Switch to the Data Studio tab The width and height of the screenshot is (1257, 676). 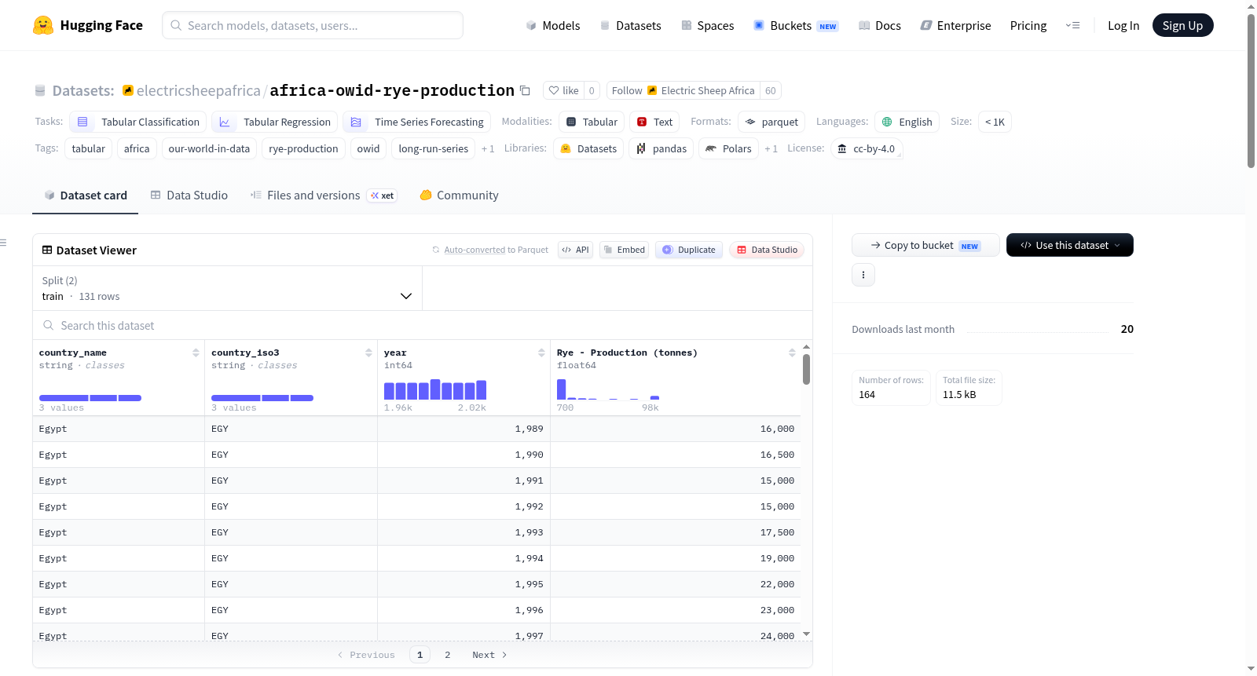pyautogui.click(x=189, y=195)
